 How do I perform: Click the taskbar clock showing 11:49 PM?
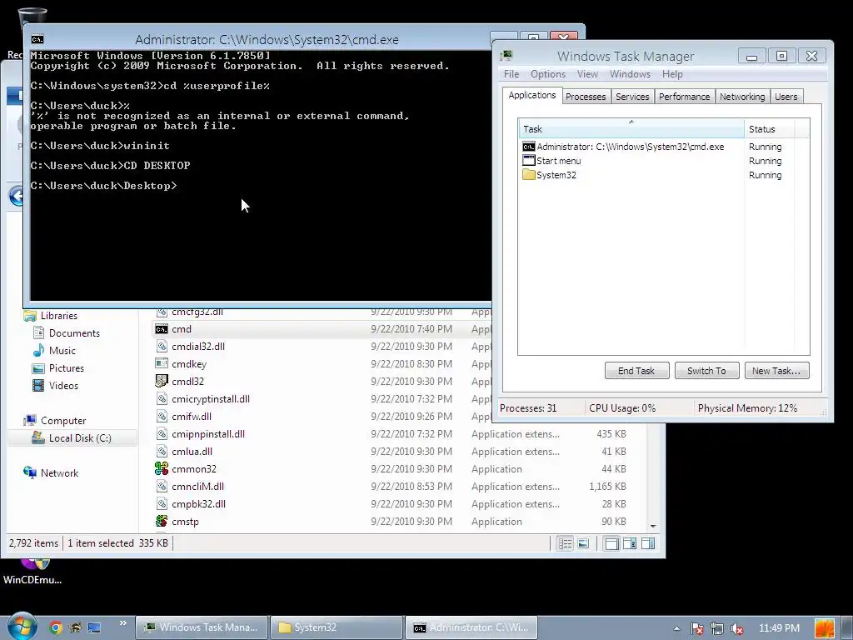(779, 628)
